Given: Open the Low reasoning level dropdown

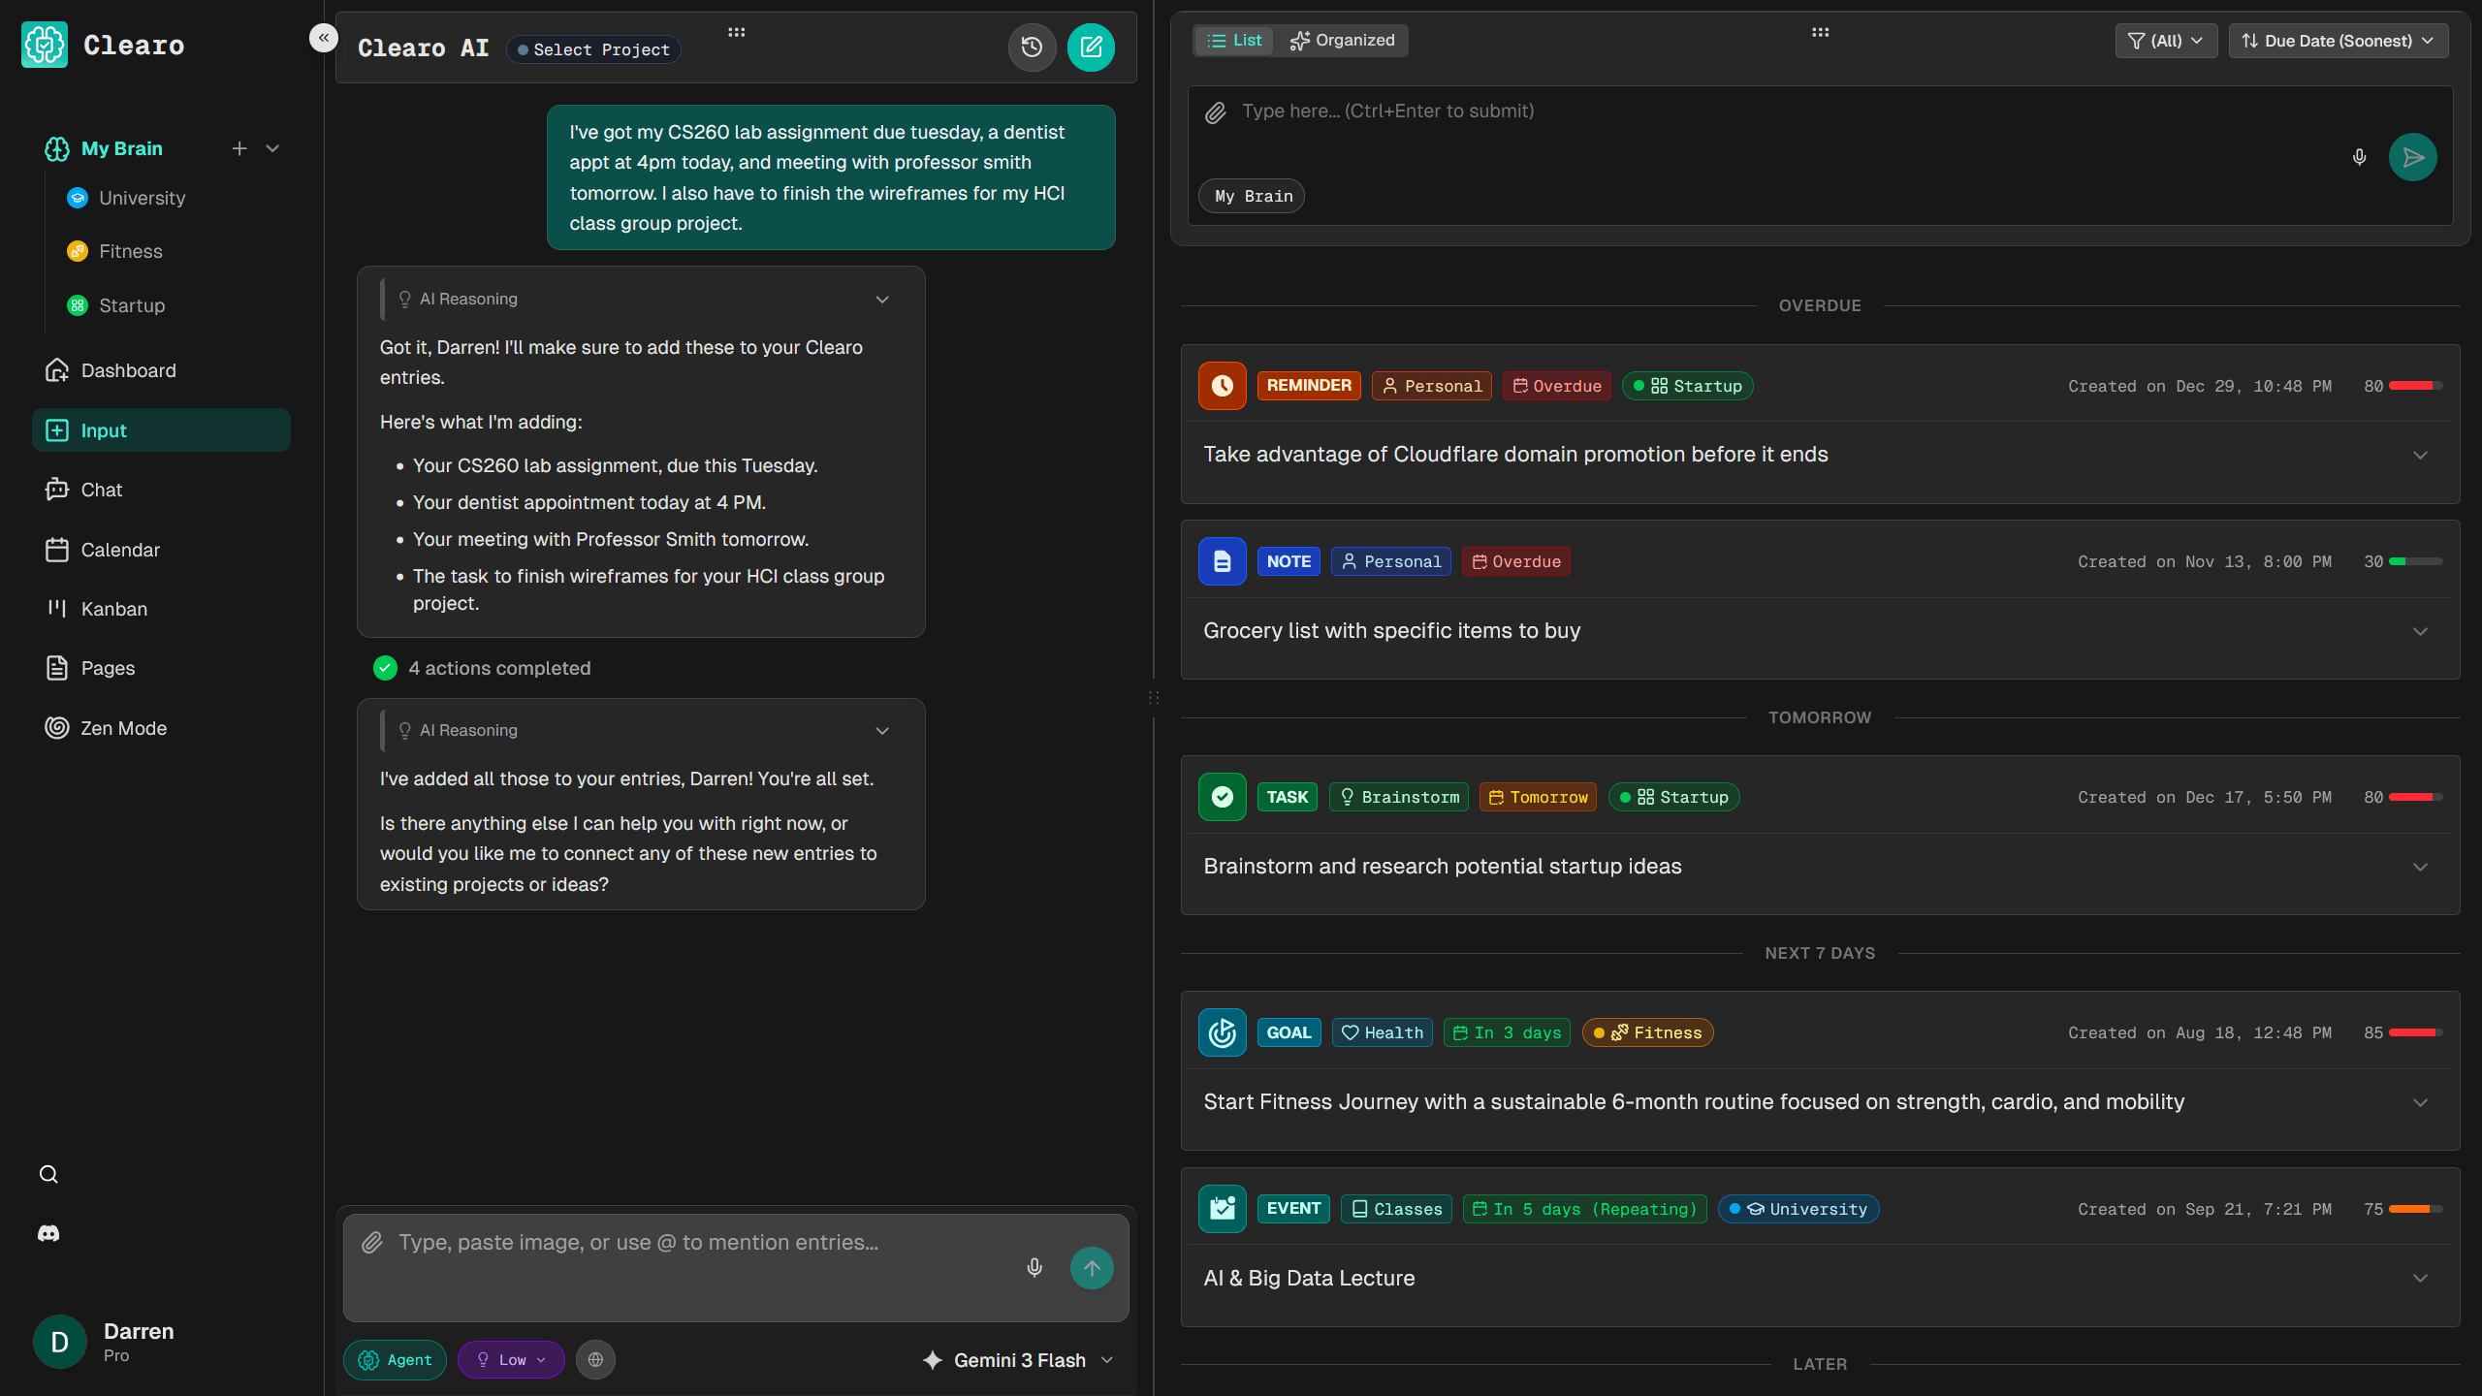Looking at the screenshot, I should coord(511,1359).
